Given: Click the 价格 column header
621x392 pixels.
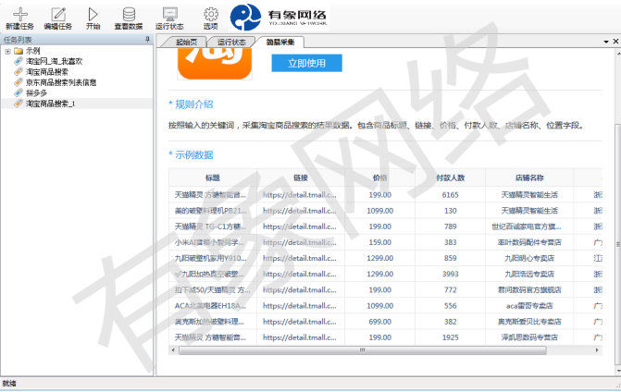Looking at the screenshot, I should point(379,178).
